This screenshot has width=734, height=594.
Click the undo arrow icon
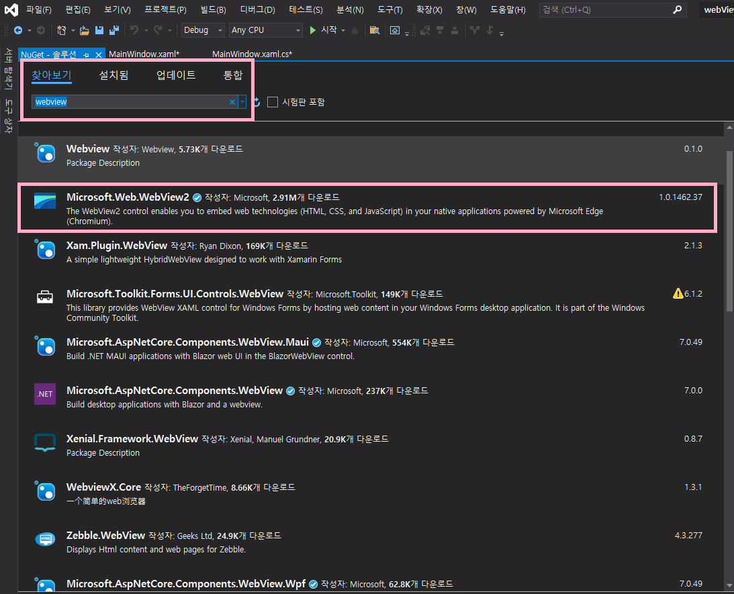coord(134,30)
